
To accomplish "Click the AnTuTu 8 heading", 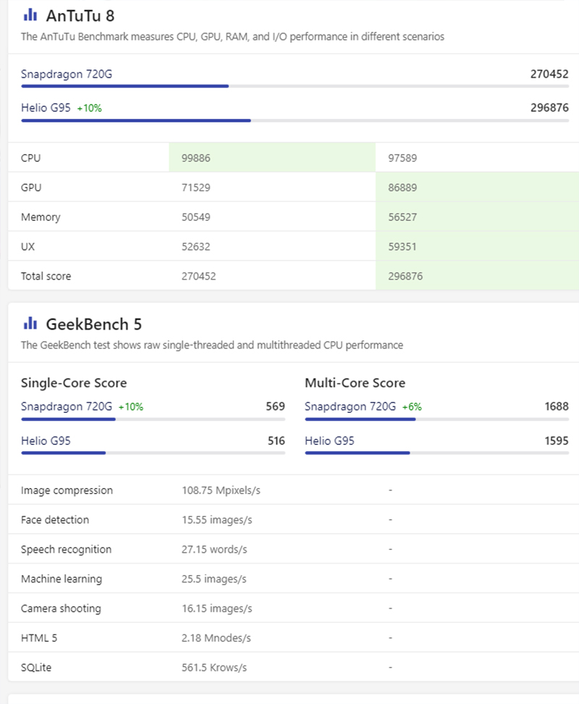I will tap(80, 16).
